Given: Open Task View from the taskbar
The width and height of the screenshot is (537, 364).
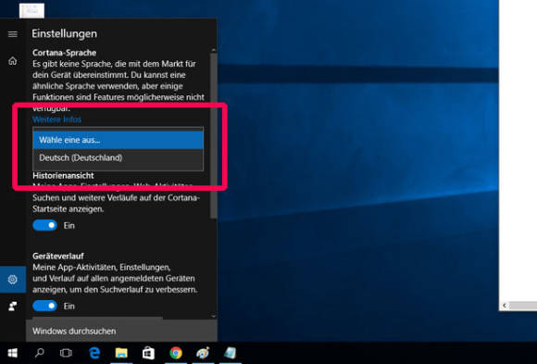Looking at the screenshot, I should 66,353.
